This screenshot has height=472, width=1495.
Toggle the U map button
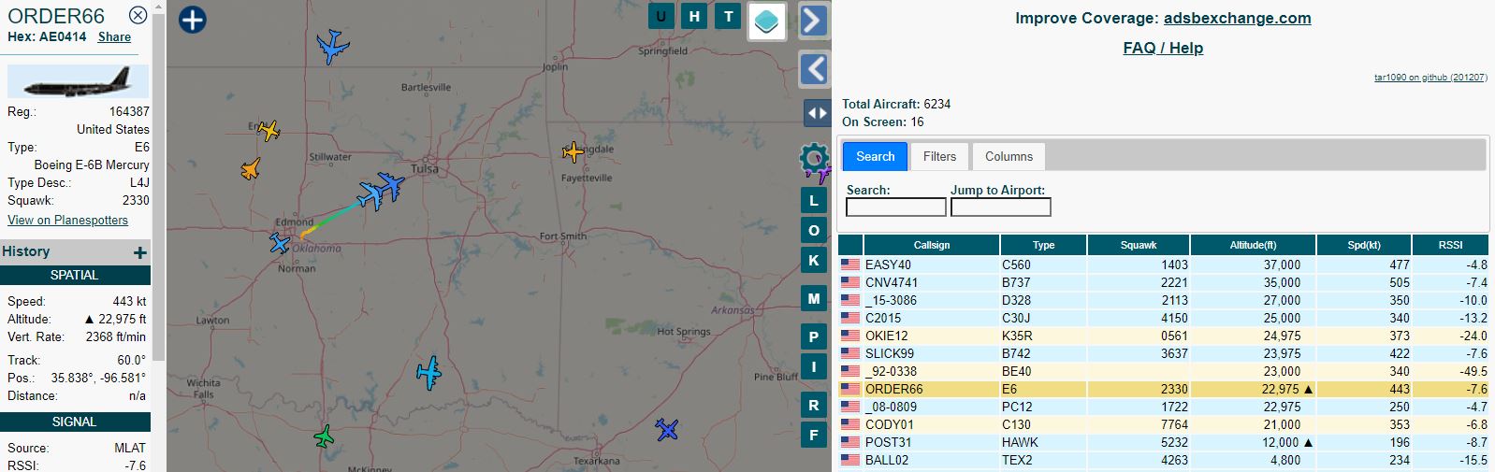661,16
